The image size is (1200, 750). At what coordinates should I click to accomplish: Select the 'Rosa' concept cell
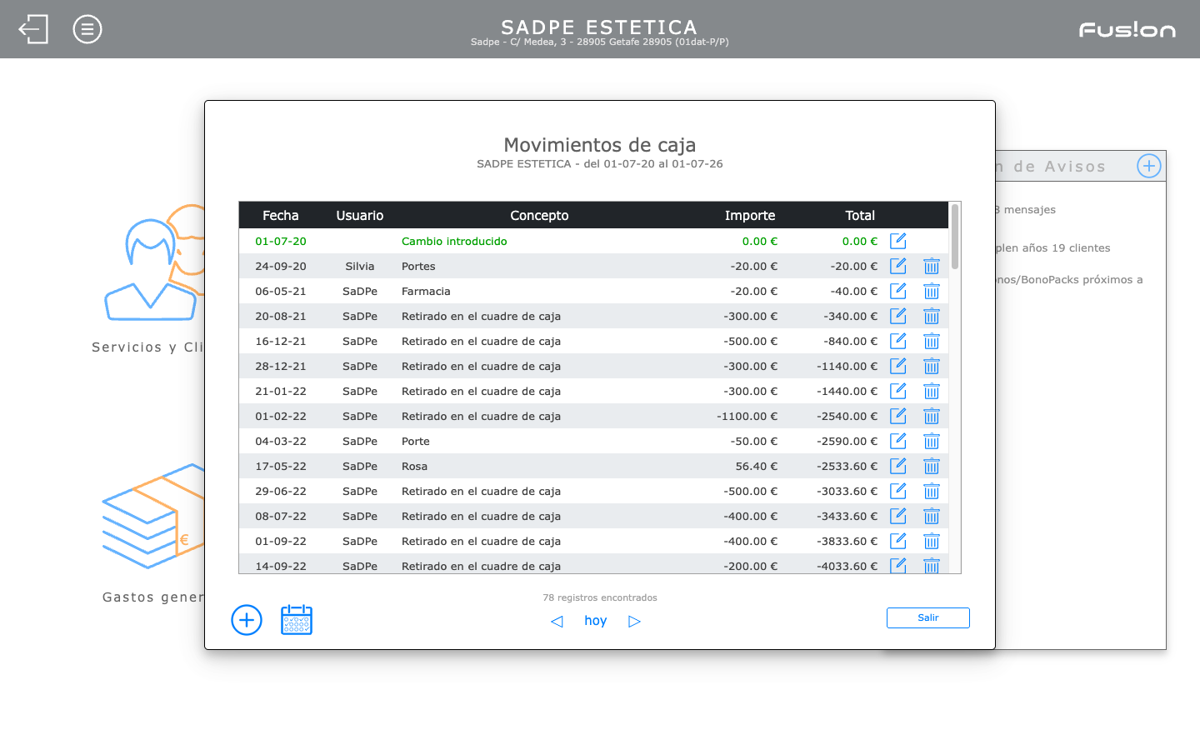[x=414, y=466]
